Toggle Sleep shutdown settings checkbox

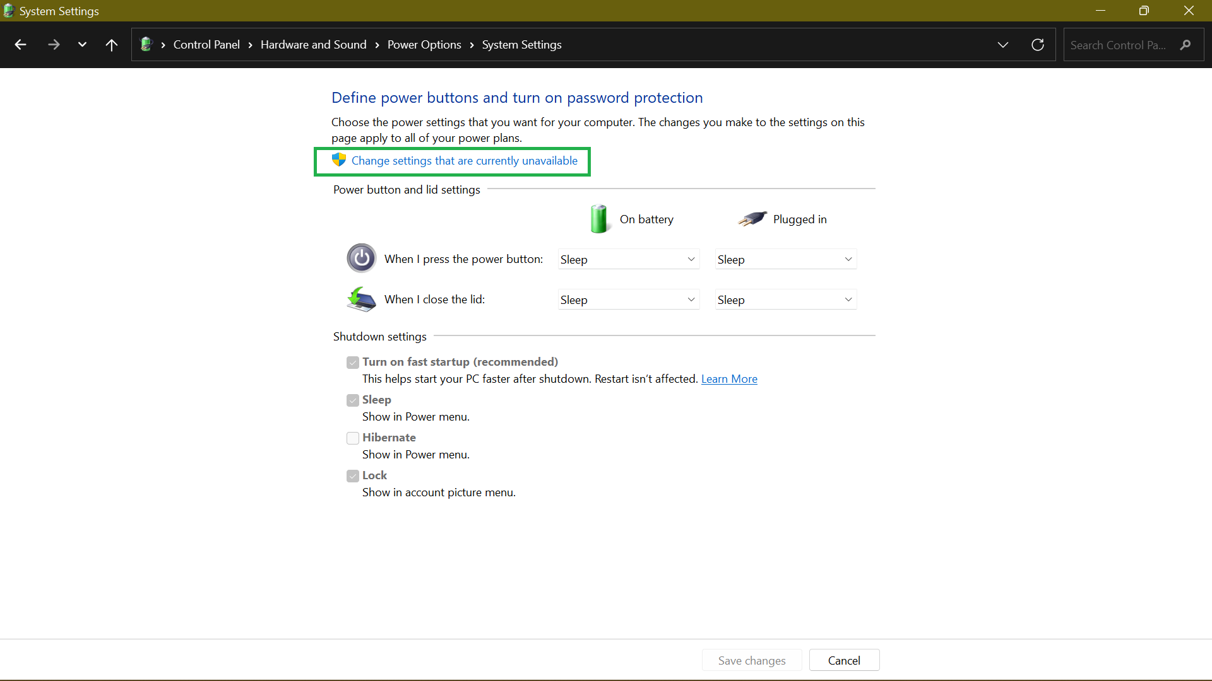352,400
